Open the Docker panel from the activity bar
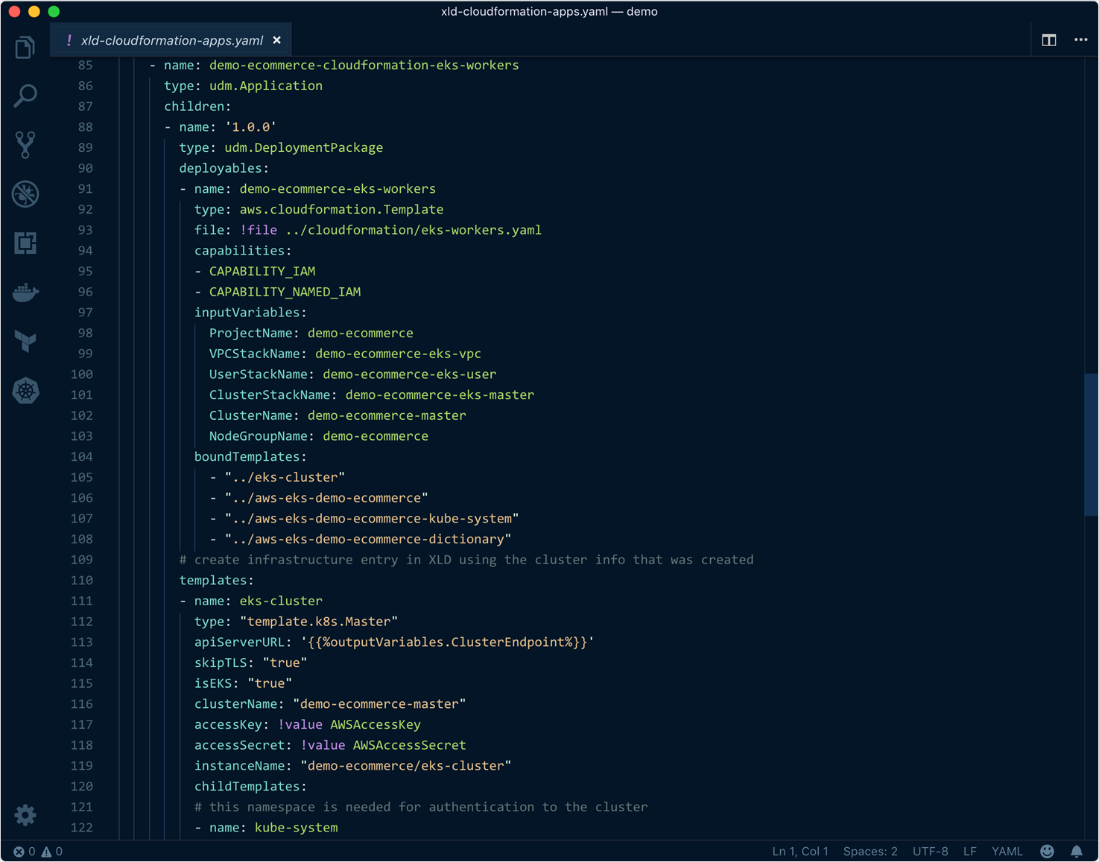Image resolution: width=1099 pixels, height=862 pixels. pyautogui.click(x=25, y=293)
